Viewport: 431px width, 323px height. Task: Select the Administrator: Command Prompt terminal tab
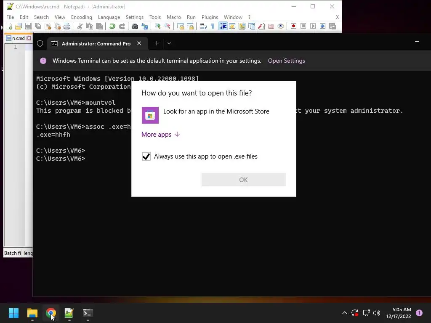coord(96,43)
